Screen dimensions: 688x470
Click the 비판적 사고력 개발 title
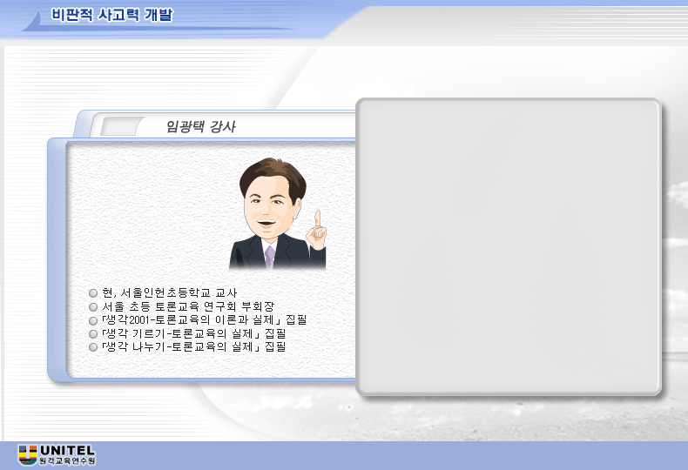pos(111,15)
